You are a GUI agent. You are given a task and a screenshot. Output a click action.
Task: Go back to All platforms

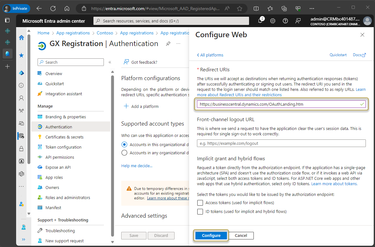click(x=210, y=55)
